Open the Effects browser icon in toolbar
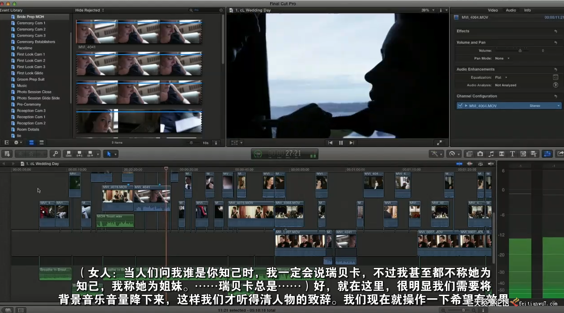 click(469, 154)
